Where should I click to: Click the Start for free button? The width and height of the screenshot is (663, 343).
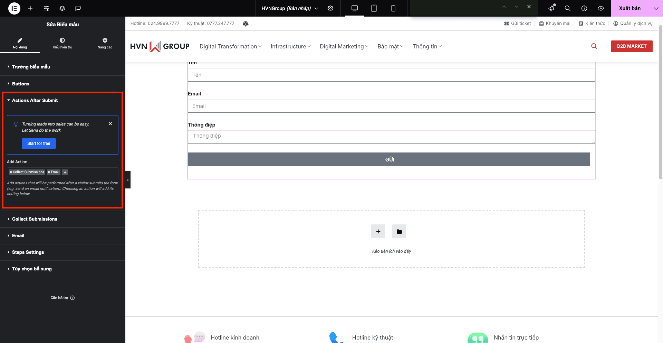(x=39, y=143)
